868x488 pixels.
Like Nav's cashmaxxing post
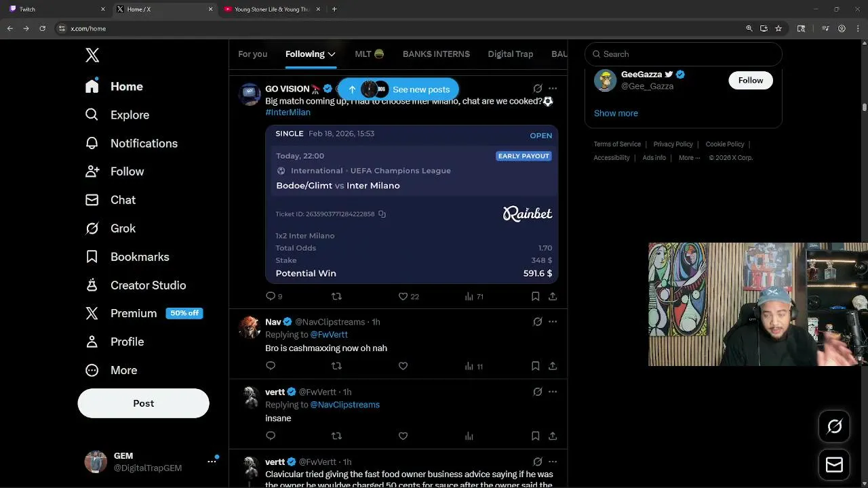pyautogui.click(x=403, y=366)
